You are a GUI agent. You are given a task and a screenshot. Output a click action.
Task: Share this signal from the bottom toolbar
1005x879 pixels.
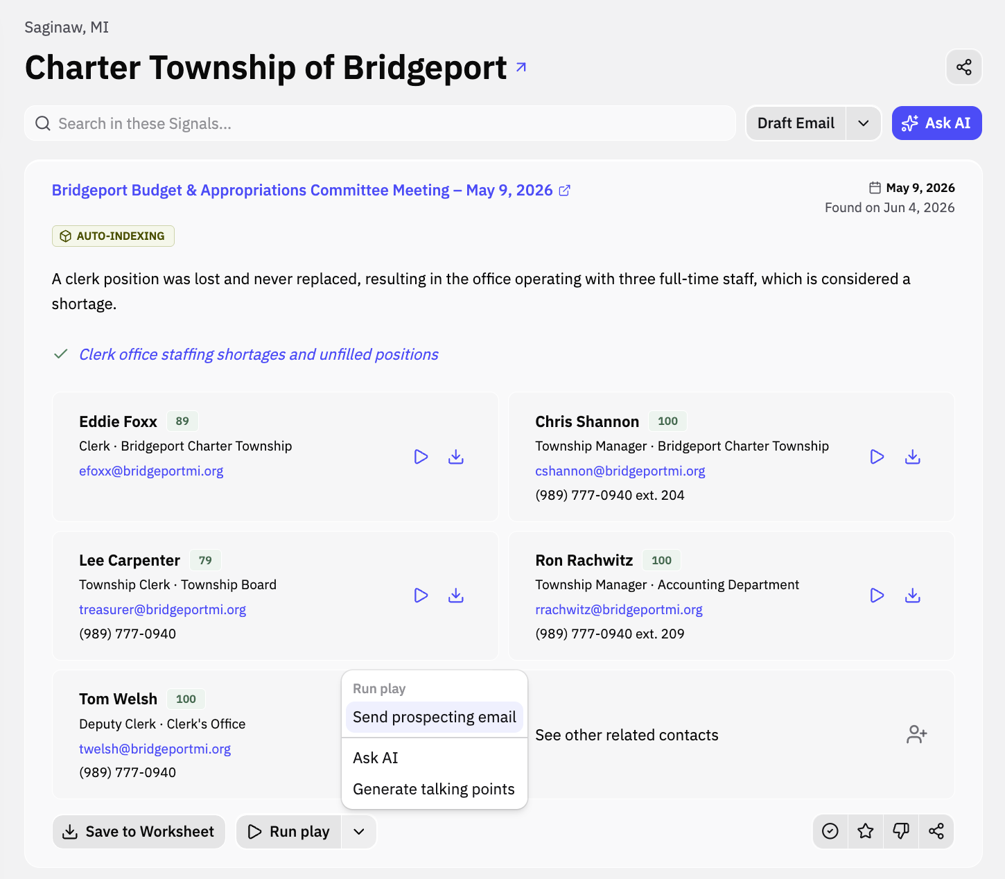tap(936, 831)
